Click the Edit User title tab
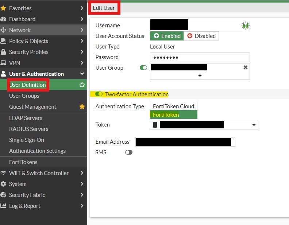Viewport: 289px width, 225px height. tap(104, 8)
